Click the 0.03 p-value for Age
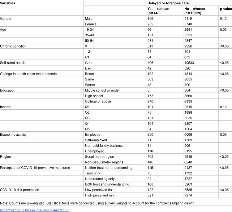This screenshot has width=232, height=212. (223, 29)
